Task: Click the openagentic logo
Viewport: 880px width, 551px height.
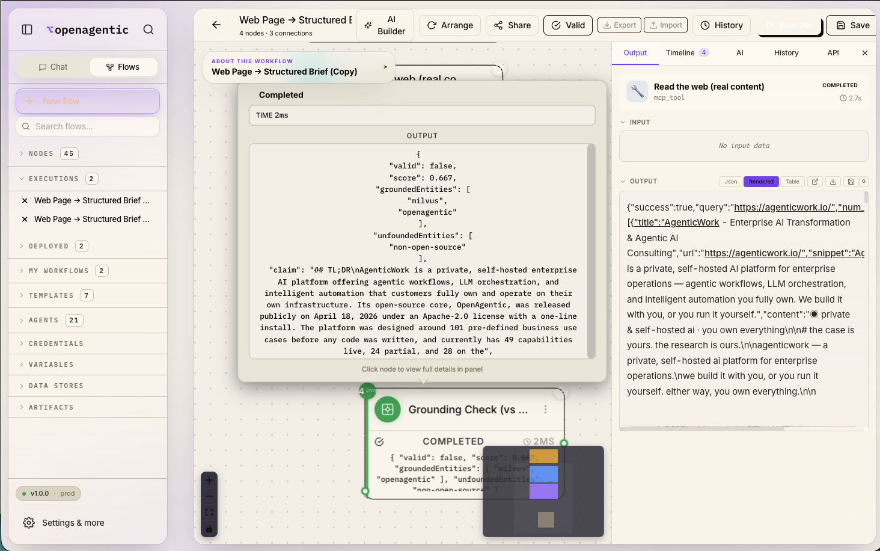Action: pos(88,30)
